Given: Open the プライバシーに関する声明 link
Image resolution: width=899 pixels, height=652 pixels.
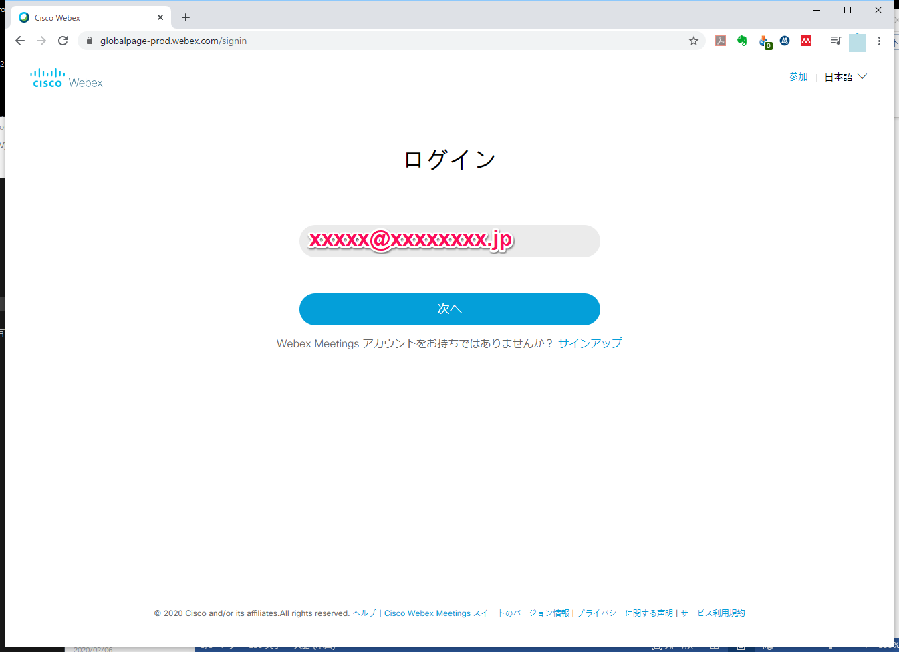Looking at the screenshot, I should pos(625,613).
